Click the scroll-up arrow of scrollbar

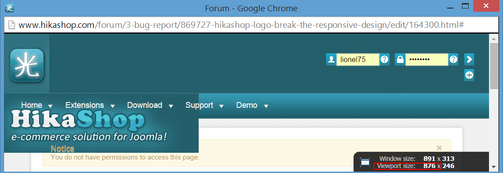click(494, 39)
